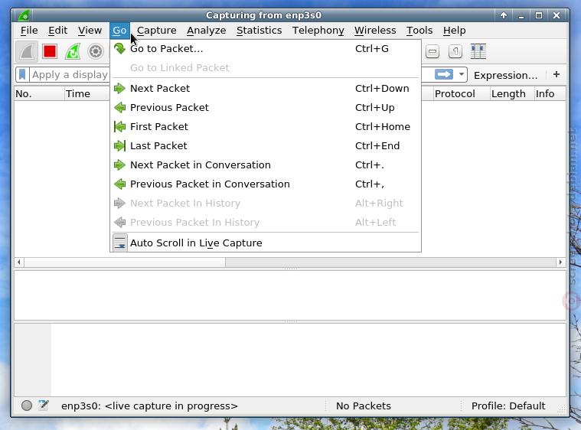Click the scroll left arrow of packet list
Image resolution: width=581 pixels, height=430 pixels.
(19, 262)
